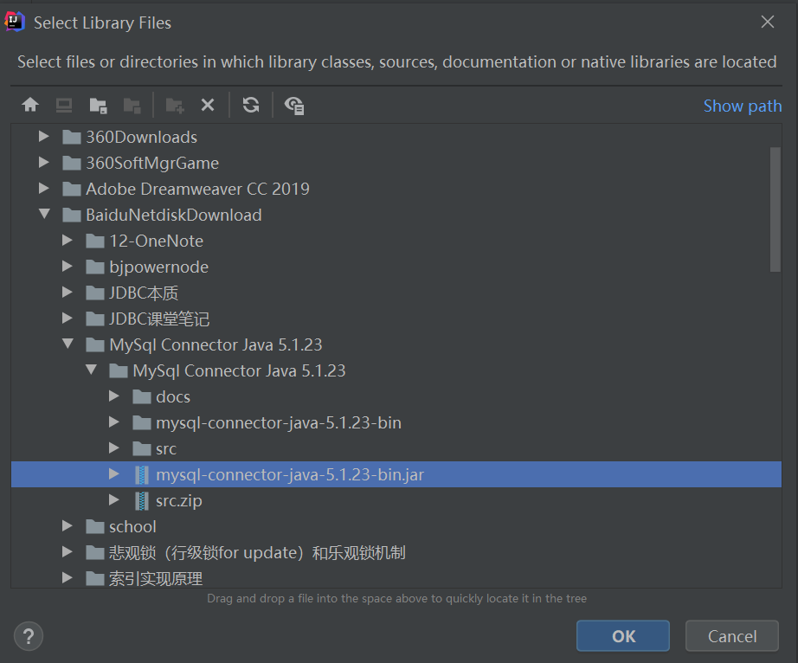Click the Delete (X) toolbar icon

click(x=208, y=105)
